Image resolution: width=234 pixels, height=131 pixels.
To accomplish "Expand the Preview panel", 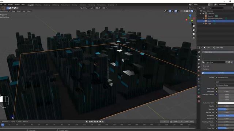I will [206, 66].
